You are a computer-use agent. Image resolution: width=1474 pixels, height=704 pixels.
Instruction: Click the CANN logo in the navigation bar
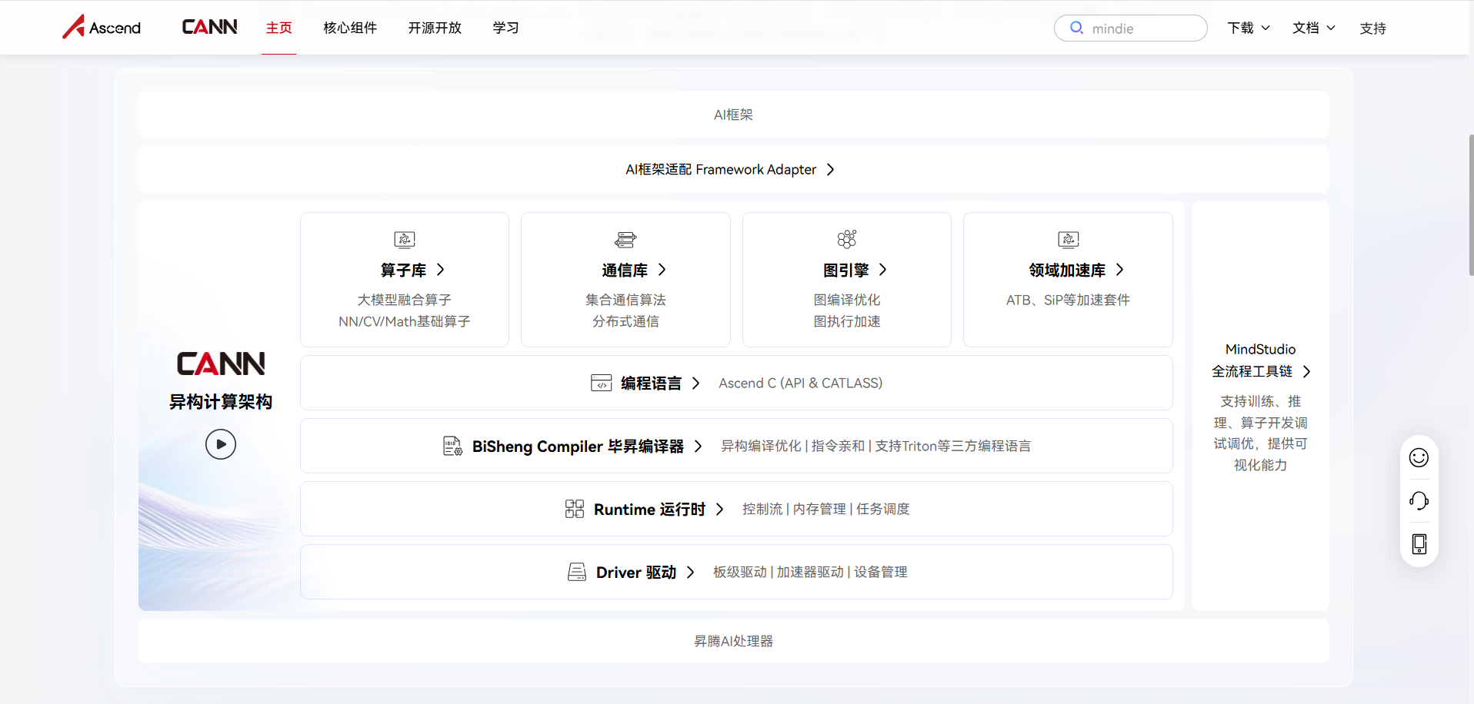pyautogui.click(x=209, y=28)
